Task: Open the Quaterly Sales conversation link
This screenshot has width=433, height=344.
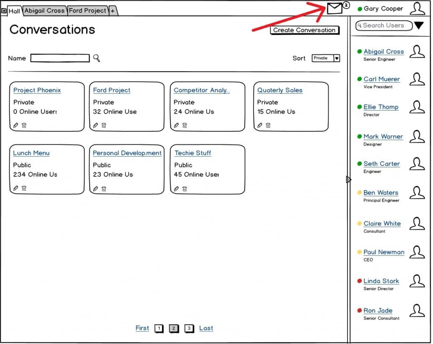Action: click(x=280, y=90)
